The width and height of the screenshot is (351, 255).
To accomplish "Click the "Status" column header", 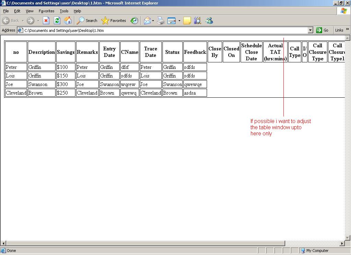I will tap(172, 52).
